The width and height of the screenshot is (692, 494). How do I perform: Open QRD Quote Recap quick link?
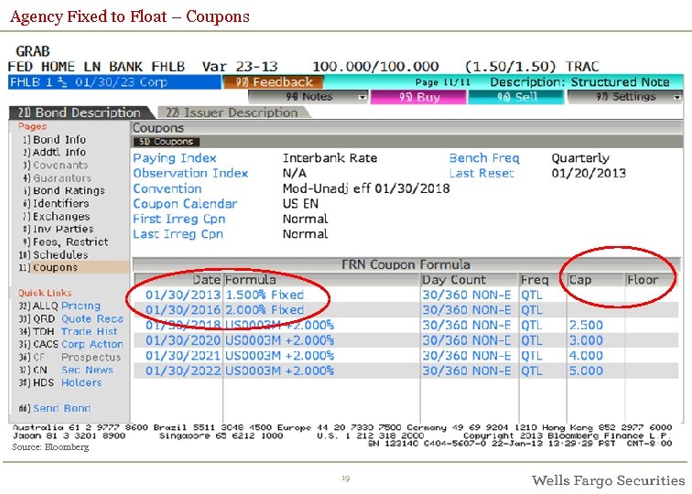[x=71, y=318]
